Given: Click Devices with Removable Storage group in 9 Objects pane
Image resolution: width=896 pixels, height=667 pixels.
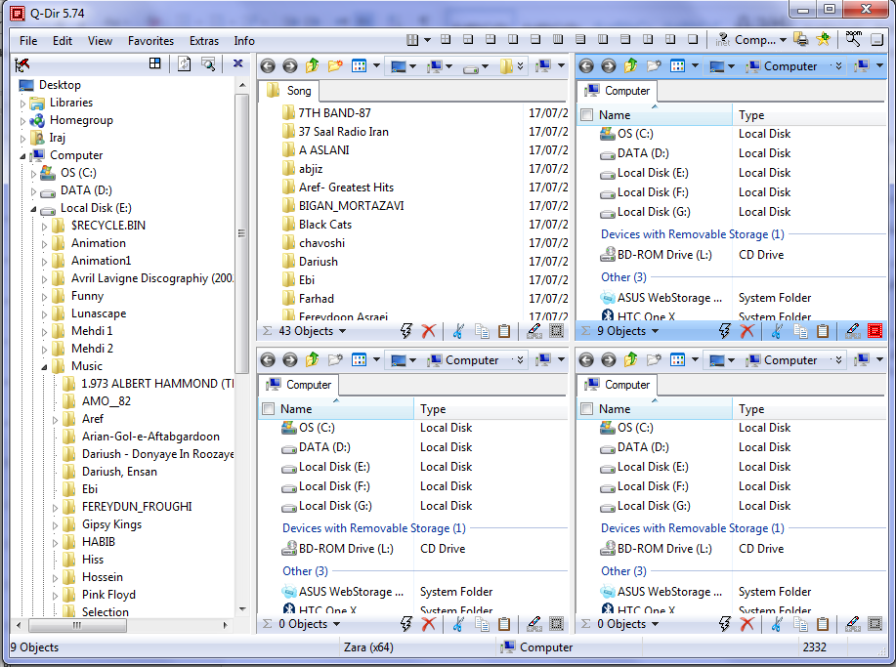Looking at the screenshot, I should tap(692, 234).
